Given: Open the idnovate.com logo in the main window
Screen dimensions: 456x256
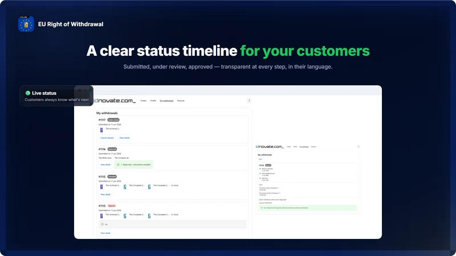Looking at the screenshot, I should pyautogui.click(x=115, y=101).
